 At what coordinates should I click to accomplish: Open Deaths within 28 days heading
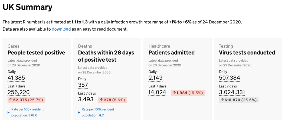tap(106, 56)
